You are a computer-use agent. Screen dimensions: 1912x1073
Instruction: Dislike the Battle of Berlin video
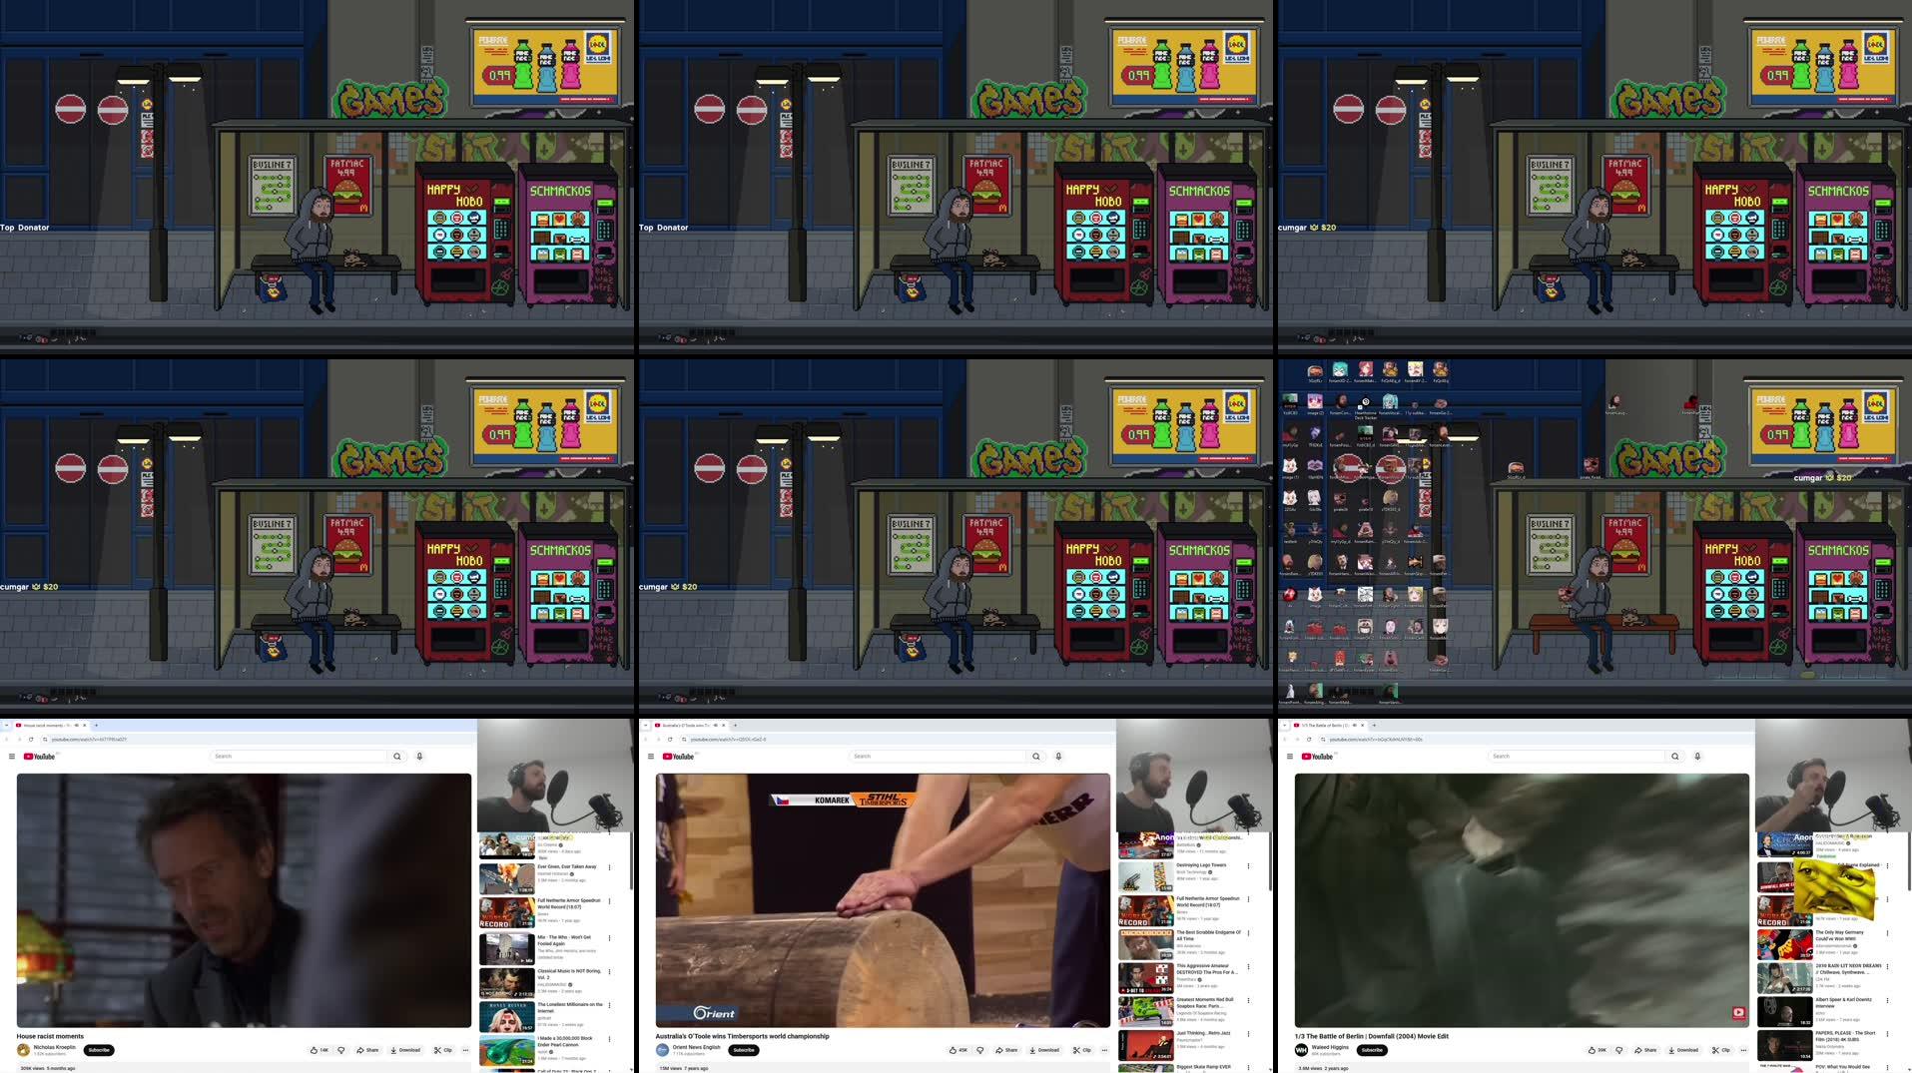pyautogui.click(x=1620, y=1050)
